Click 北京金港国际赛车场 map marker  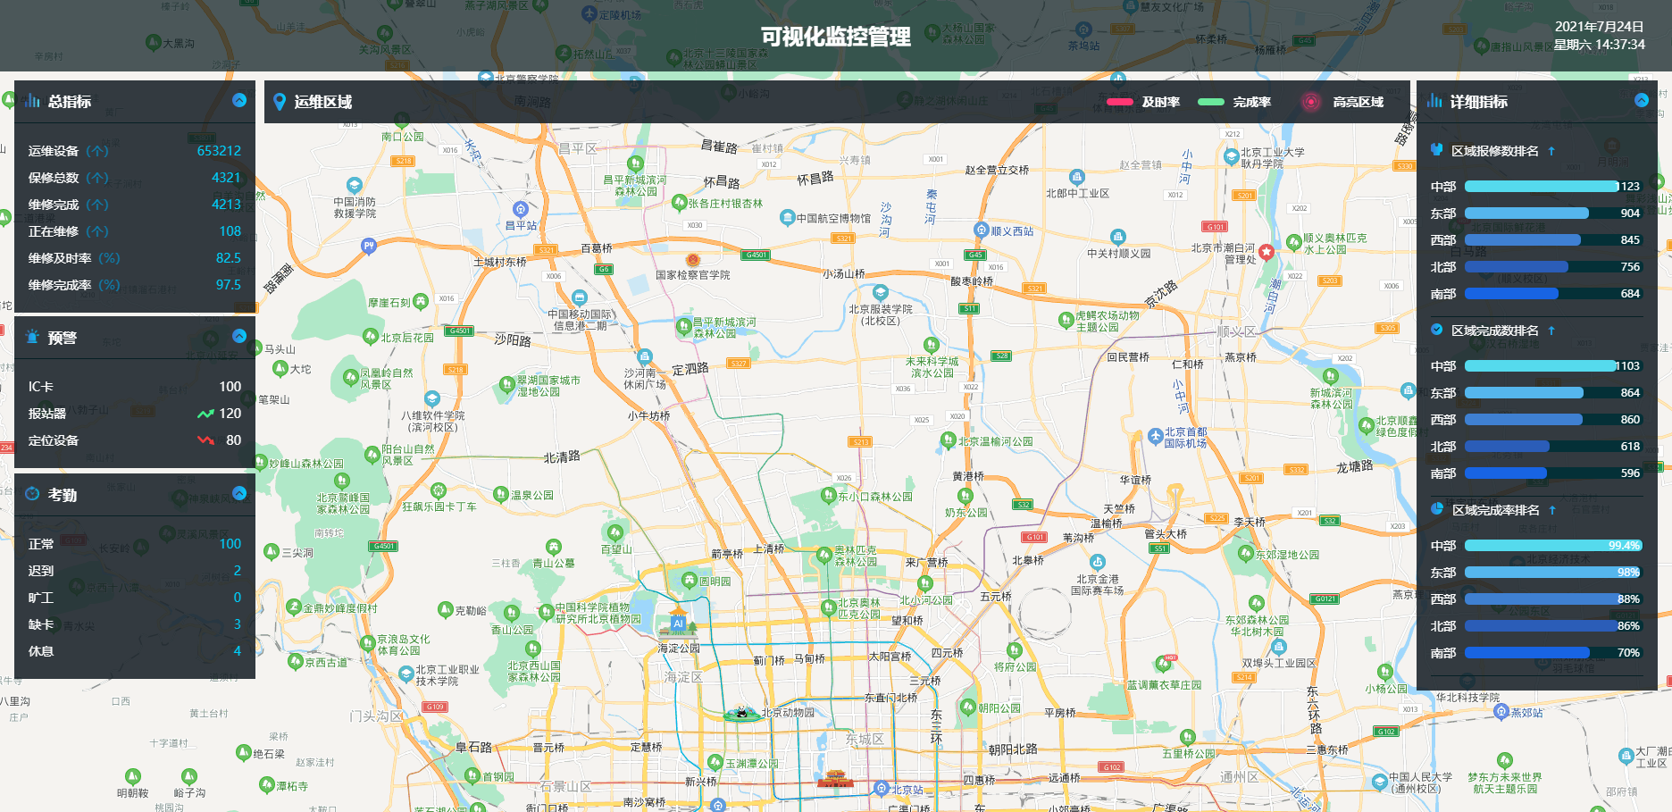pyautogui.click(x=1098, y=562)
